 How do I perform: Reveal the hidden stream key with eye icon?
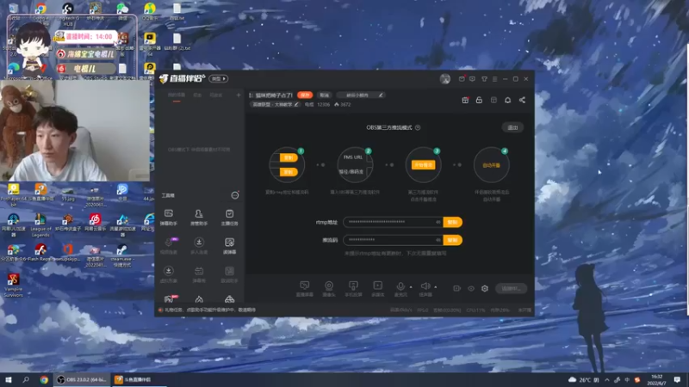coord(438,240)
